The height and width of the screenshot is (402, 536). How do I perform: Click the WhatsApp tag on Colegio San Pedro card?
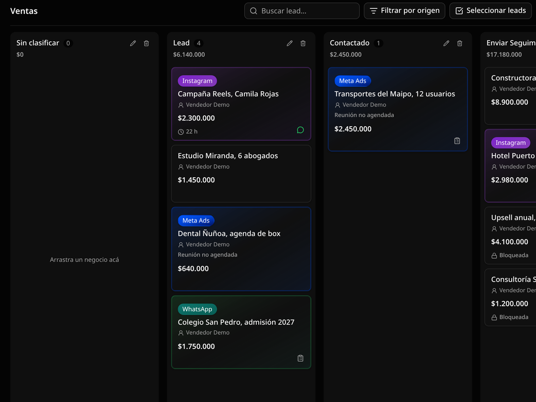[197, 309]
